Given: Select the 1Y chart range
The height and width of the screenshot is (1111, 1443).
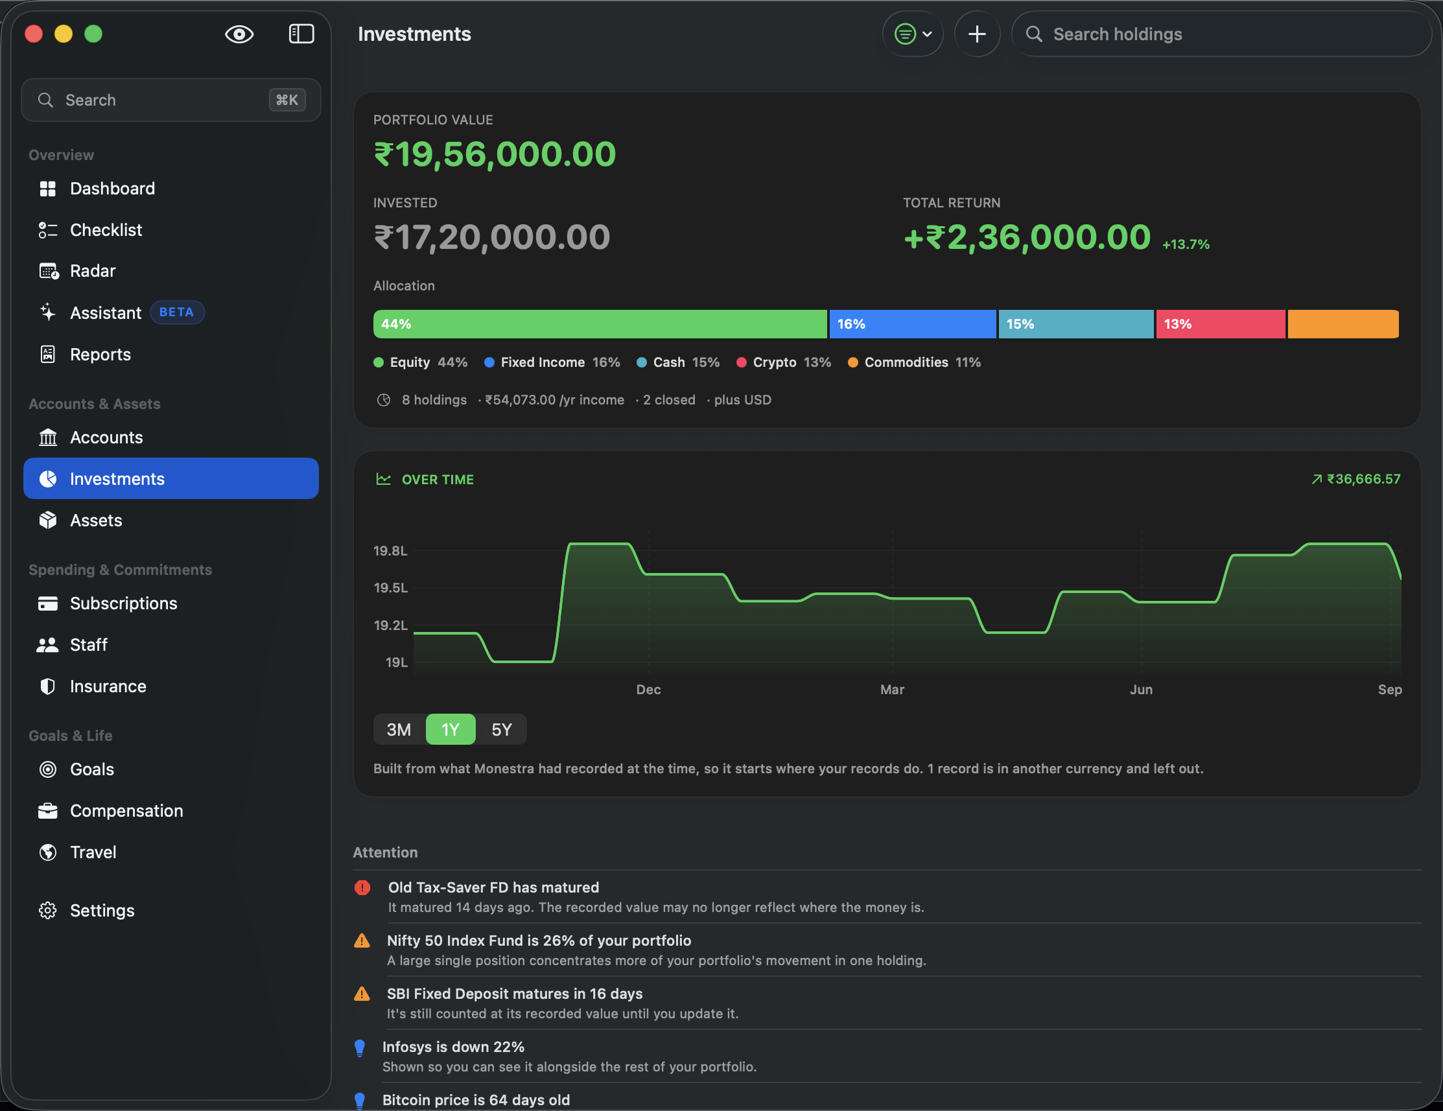Looking at the screenshot, I should [x=451, y=729].
